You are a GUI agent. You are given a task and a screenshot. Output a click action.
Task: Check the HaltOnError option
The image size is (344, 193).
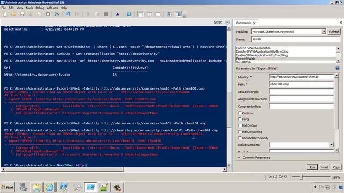240,125
